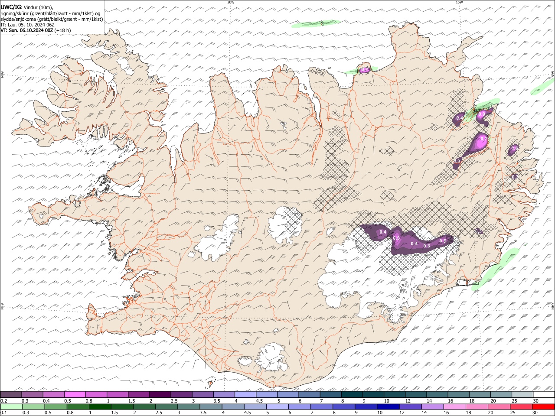Screen dimensions: 555x416
Task: Click the 'VT: Sun. 06.10.2024 00Z (+18 h)' line
Action: pos(36,30)
